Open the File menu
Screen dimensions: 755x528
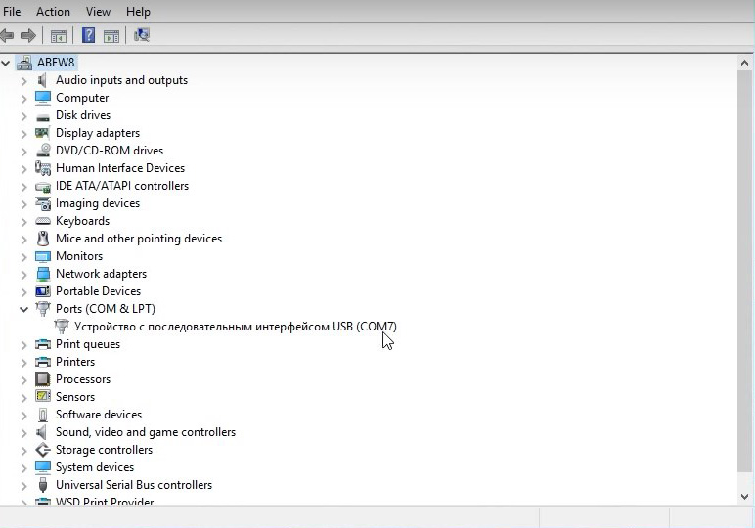point(12,12)
